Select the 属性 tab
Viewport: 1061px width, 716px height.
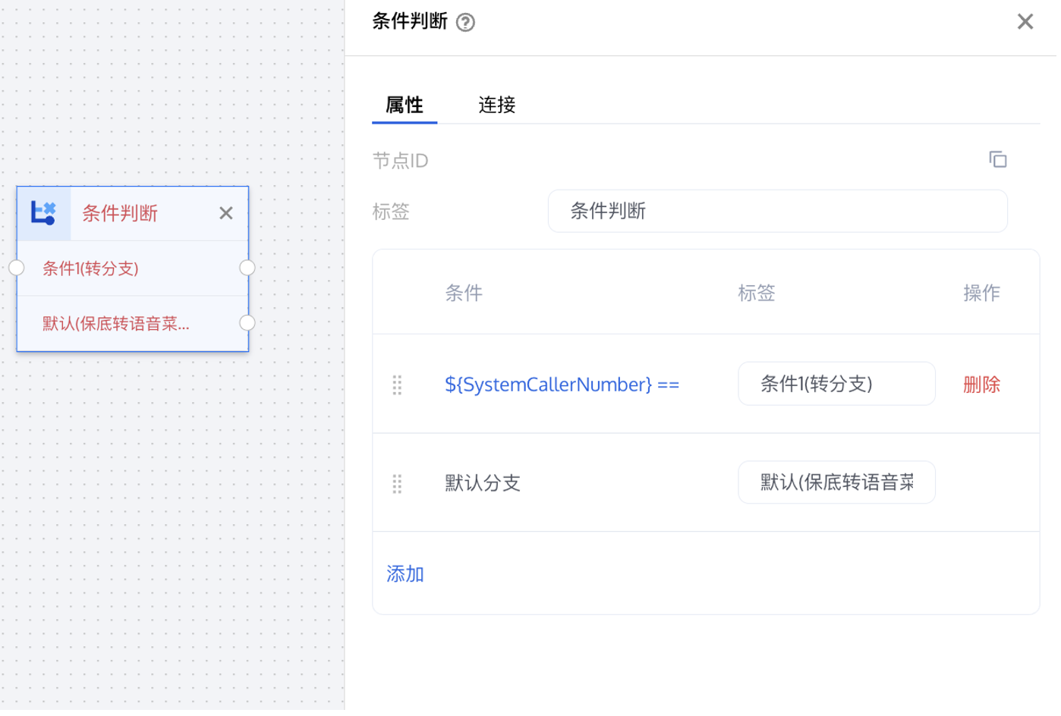coord(405,105)
